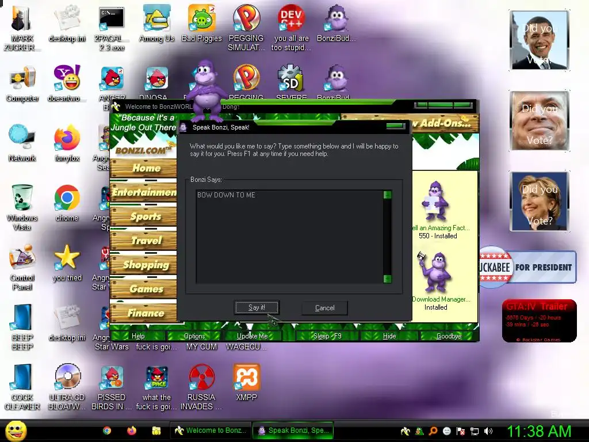Click the volume speaker tray icon
Viewport: 589px width, 442px height.
tap(488, 431)
